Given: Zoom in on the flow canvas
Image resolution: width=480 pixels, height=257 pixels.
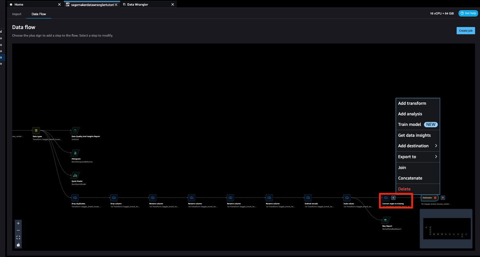Looking at the screenshot, I should coord(18,223).
